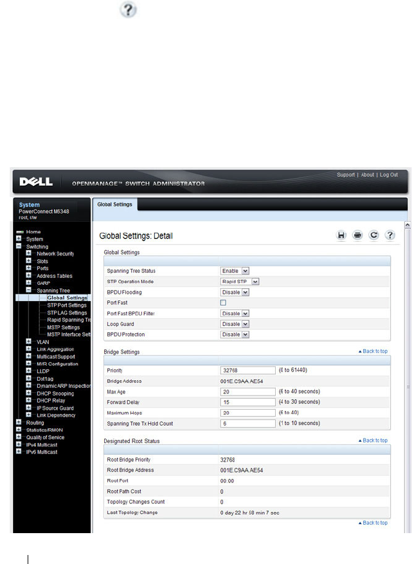Image resolution: width=412 pixels, height=564 pixels.
Task: Expand the Link Dependency node
Action: point(29,415)
